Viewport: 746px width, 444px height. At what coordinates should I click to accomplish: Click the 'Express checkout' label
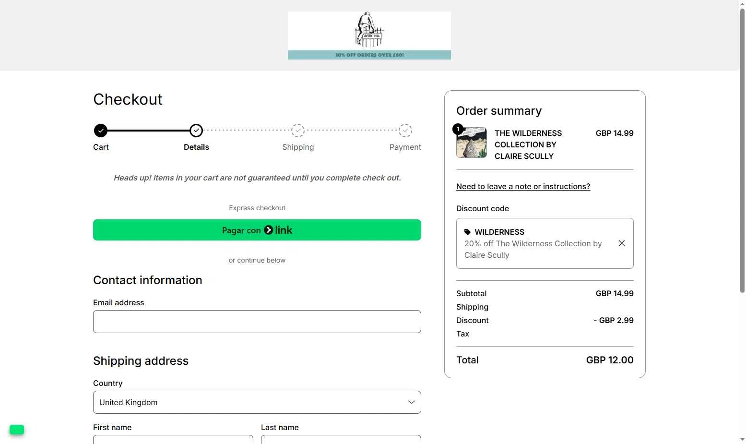257,208
